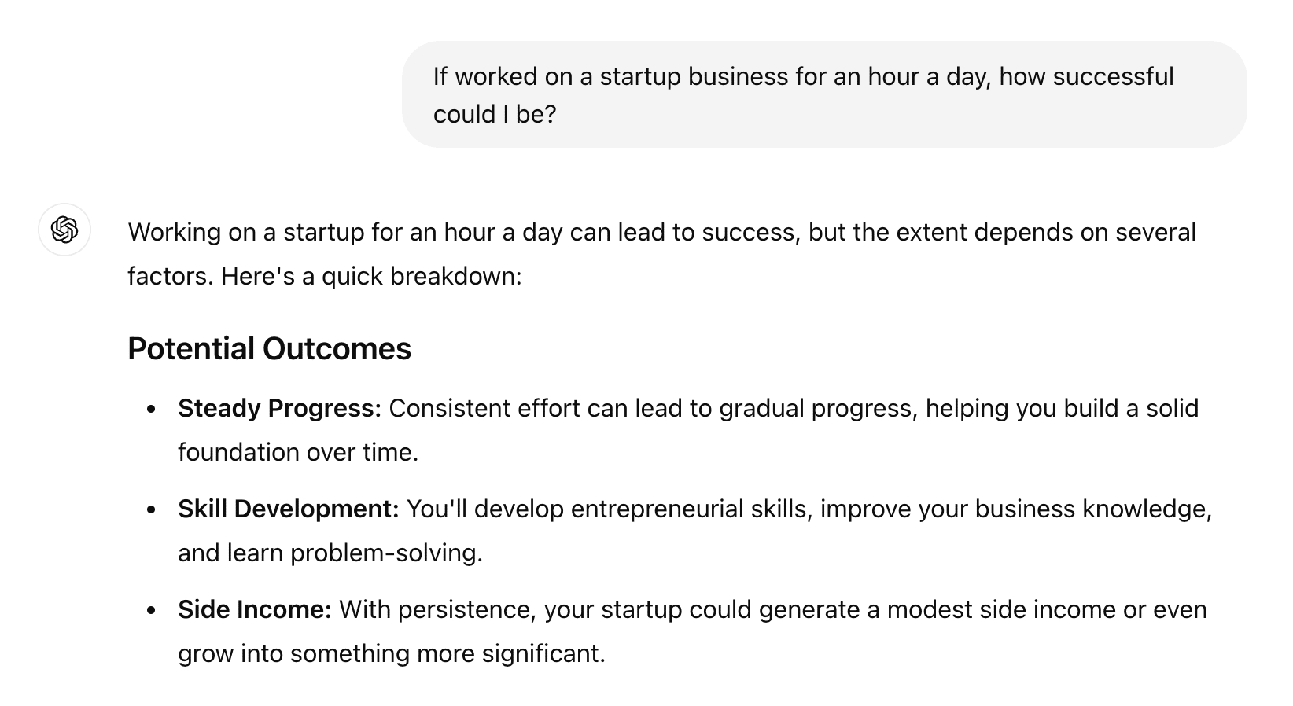1293x706 pixels.
Task: Click 'depends on several' in the intro sentence
Action: (x=1085, y=233)
